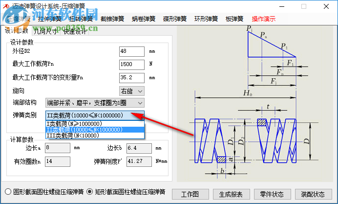The width and height of the screenshot is (338, 204).
Task: Close the 迈迪弹簧设计系统 window
Action: pos(326,6)
